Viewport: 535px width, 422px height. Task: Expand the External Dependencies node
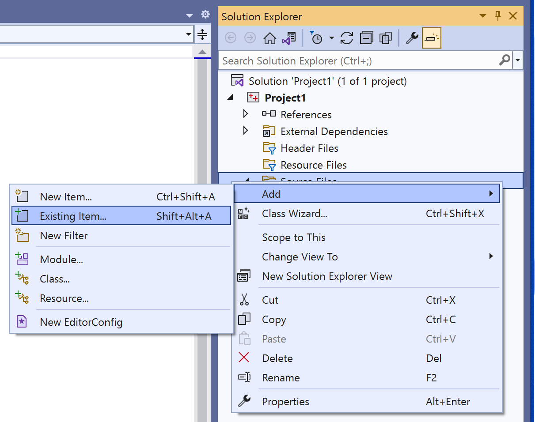pos(246,131)
